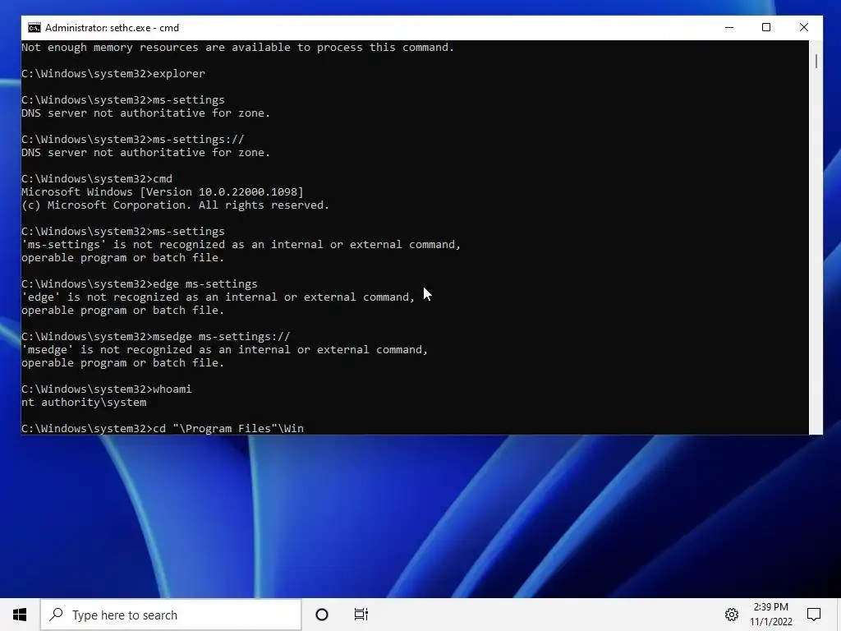Click the "'ms-settings' is not recognized" line
This screenshot has width=841, height=631.
[241, 245]
